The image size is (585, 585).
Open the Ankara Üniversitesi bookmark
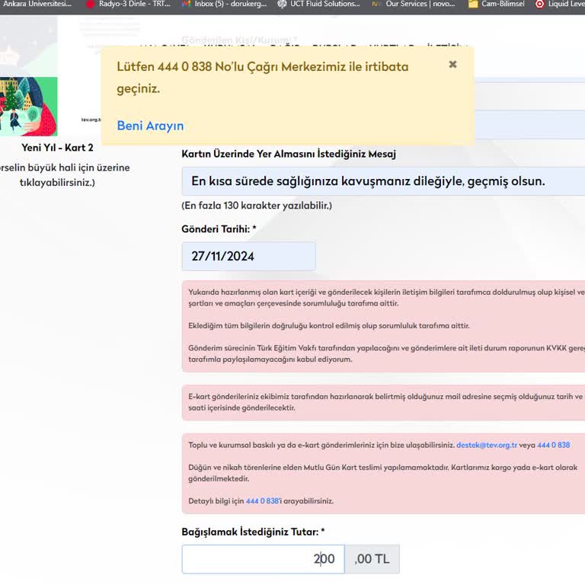[x=36, y=4]
